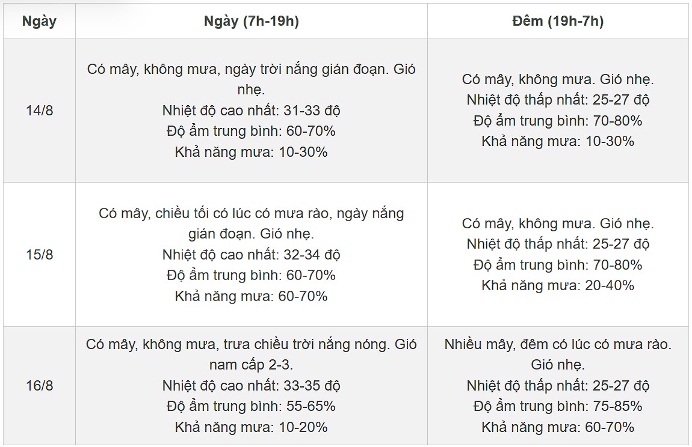Select the 14/8 date cell
The width and height of the screenshot is (692, 447).
(x=39, y=111)
